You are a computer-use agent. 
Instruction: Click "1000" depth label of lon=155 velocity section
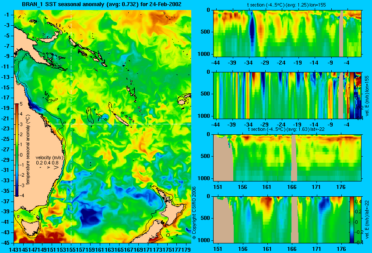204,116
